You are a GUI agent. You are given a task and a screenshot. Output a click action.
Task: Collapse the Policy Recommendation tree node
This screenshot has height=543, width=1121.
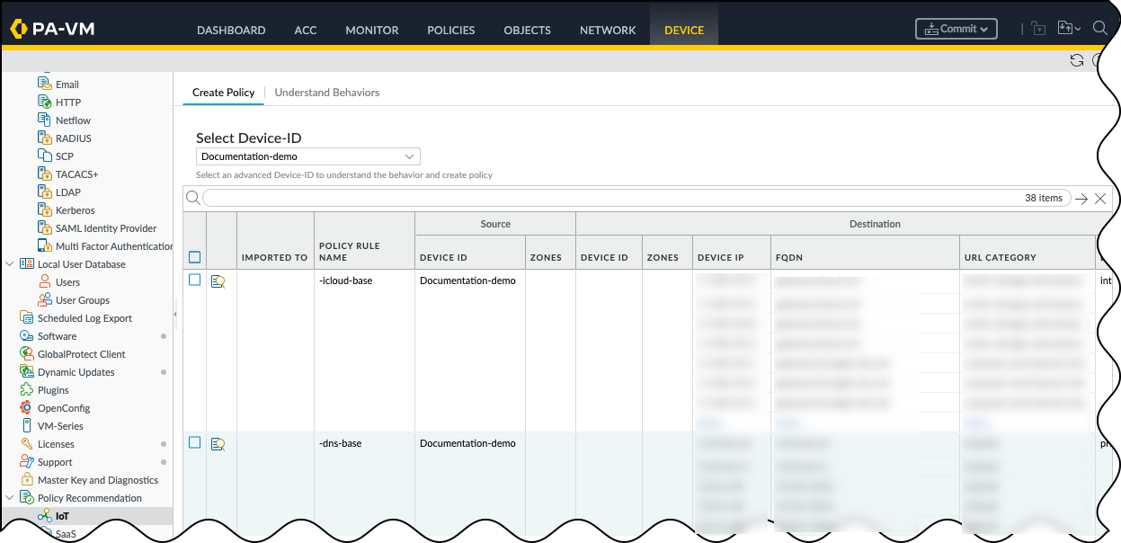[x=10, y=498]
